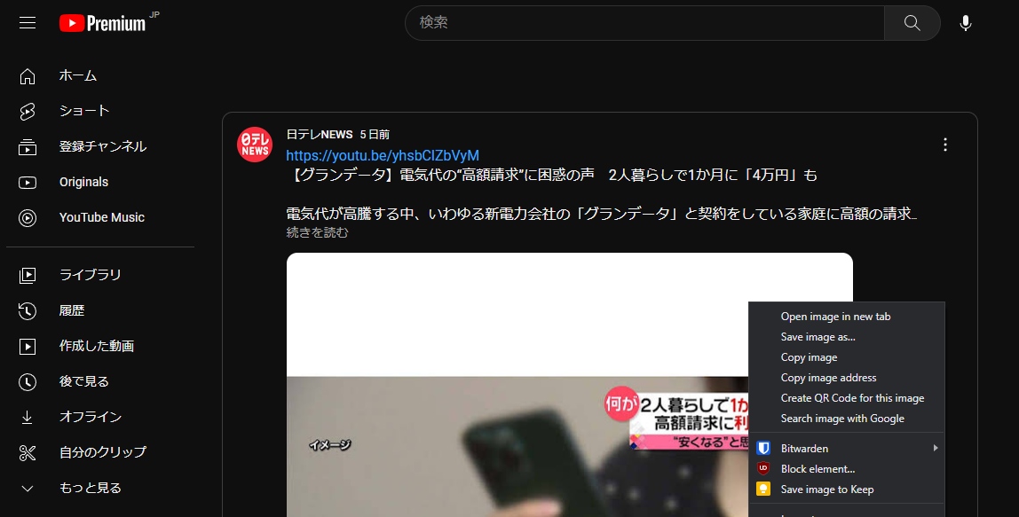Click the 5日前 post timestamp
1019x517 pixels.
pos(375,135)
